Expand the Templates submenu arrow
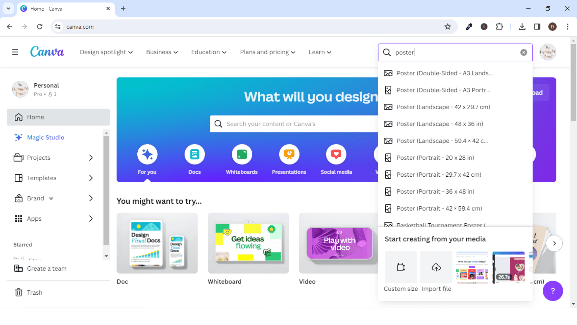The height and width of the screenshot is (325, 577). [91, 178]
